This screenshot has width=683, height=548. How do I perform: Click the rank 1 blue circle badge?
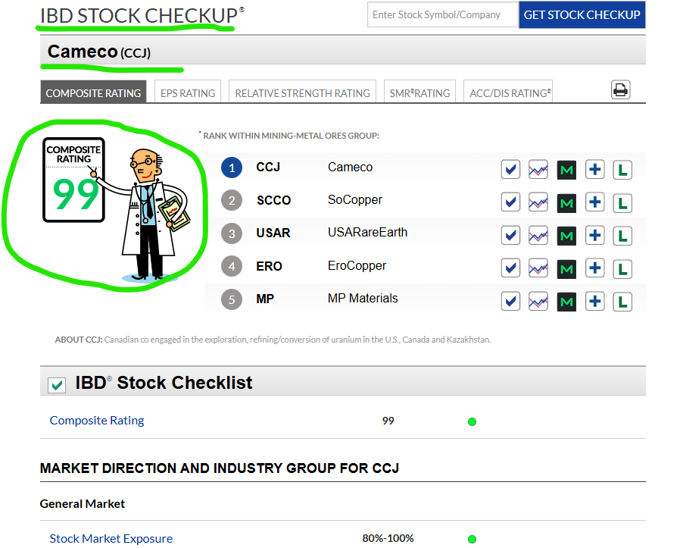coord(232,168)
